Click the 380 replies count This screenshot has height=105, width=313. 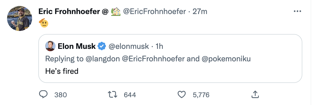(x=61, y=95)
